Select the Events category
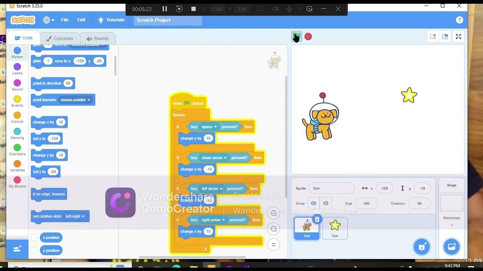The height and width of the screenshot is (271, 483). pyautogui.click(x=17, y=102)
